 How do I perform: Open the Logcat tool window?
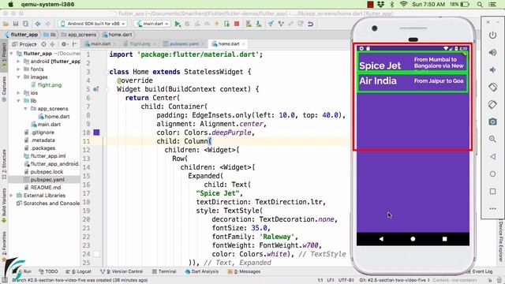(x=78, y=271)
